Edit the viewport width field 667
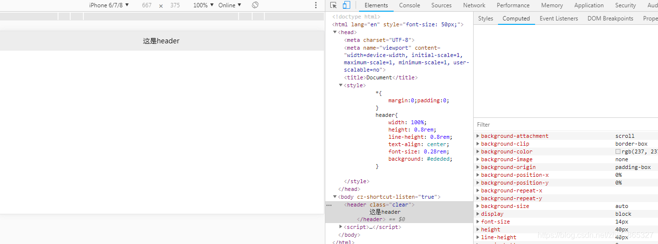Viewport: 658px width, 244px height. coord(147,5)
